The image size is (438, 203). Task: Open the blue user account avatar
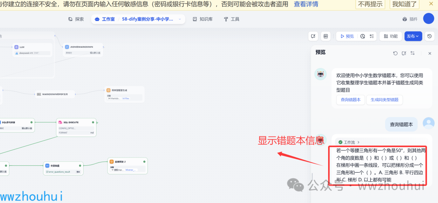pyautogui.click(x=429, y=19)
